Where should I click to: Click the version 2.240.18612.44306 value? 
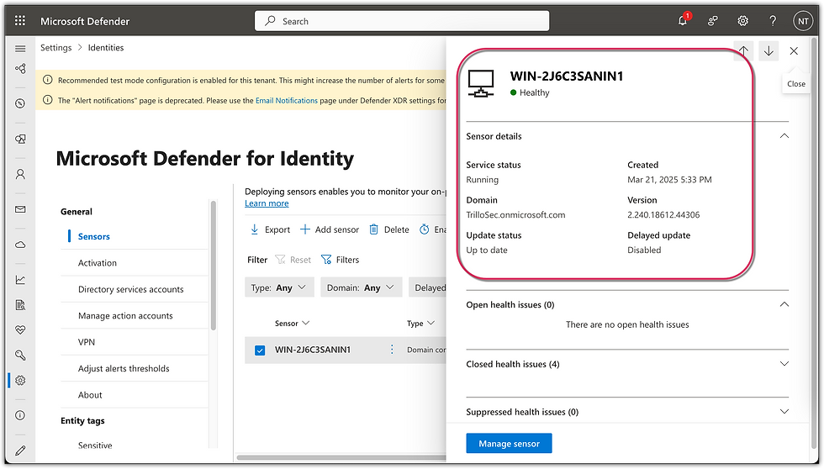[663, 215]
